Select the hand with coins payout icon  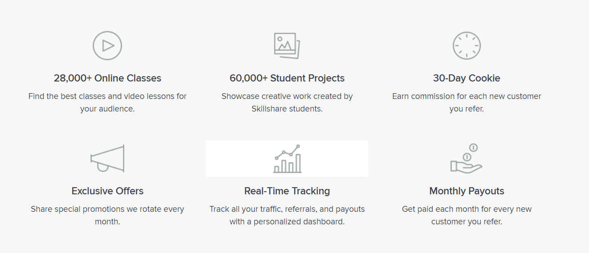pyautogui.click(x=466, y=158)
